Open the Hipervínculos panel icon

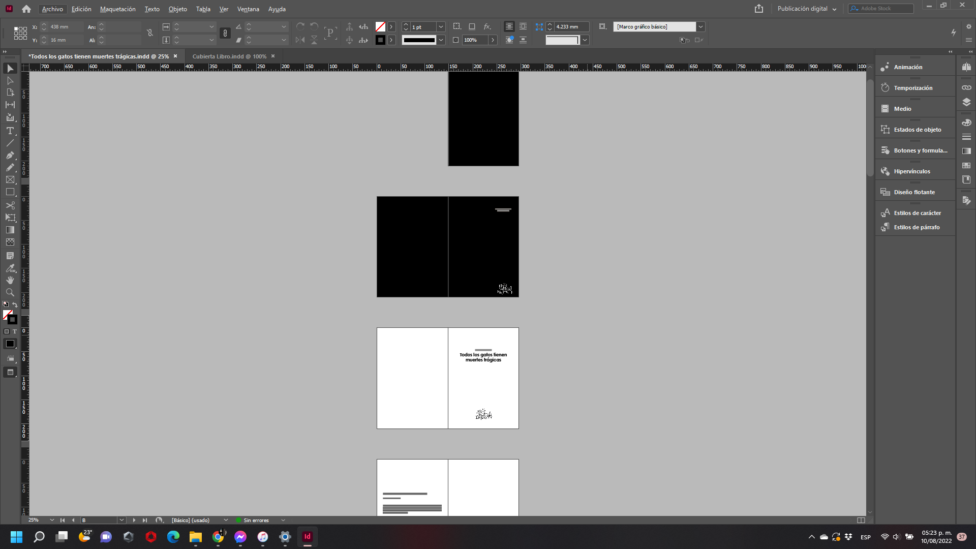coord(885,171)
